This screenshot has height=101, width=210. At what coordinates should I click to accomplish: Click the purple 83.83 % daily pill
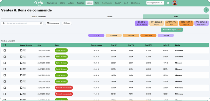96,36
